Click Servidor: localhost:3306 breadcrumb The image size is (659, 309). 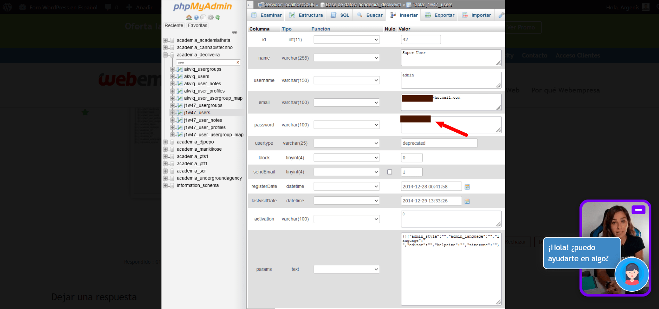[x=289, y=5]
